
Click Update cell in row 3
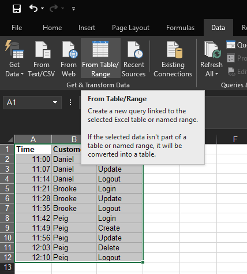tap(119, 169)
